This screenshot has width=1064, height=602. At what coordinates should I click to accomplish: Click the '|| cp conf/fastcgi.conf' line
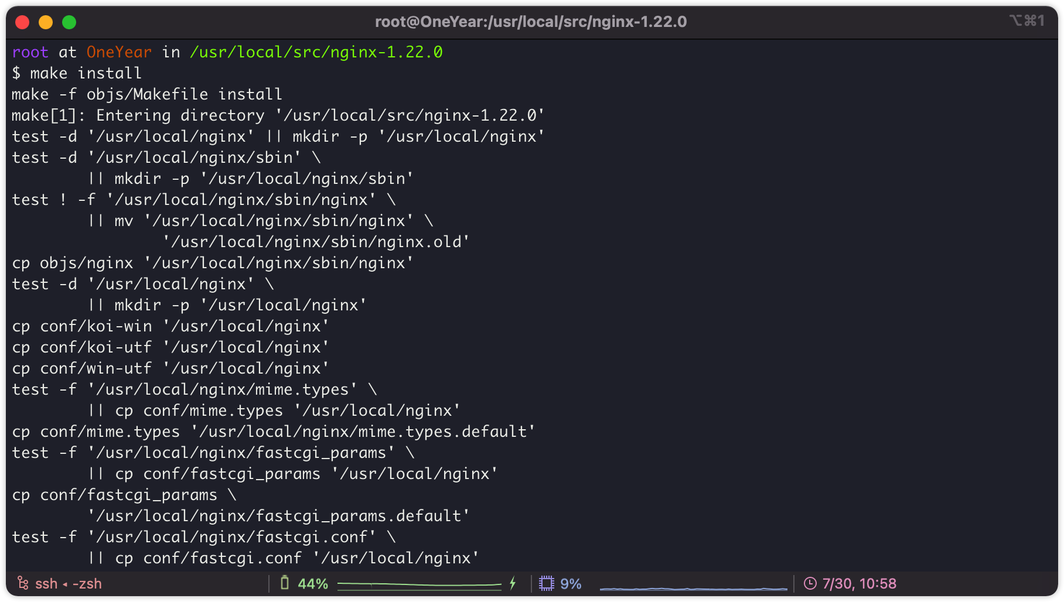[284, 558]
